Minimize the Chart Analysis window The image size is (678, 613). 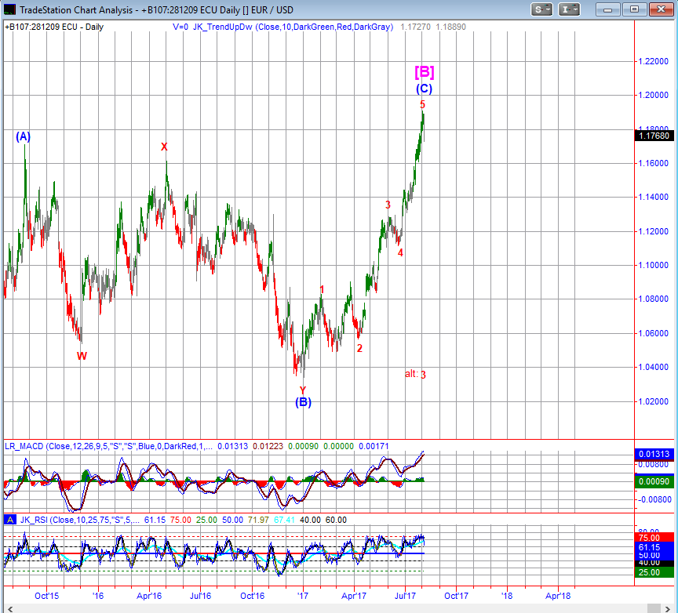(607, 9)
